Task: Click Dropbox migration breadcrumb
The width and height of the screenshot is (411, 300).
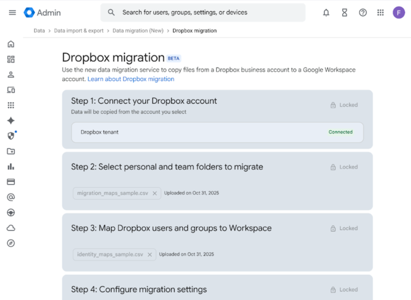Action: coord(195,31)
